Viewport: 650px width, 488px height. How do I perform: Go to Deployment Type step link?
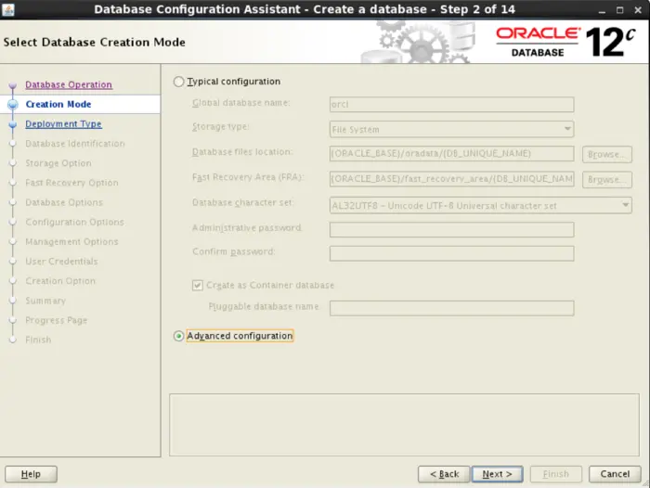click(x=63, y=124)
